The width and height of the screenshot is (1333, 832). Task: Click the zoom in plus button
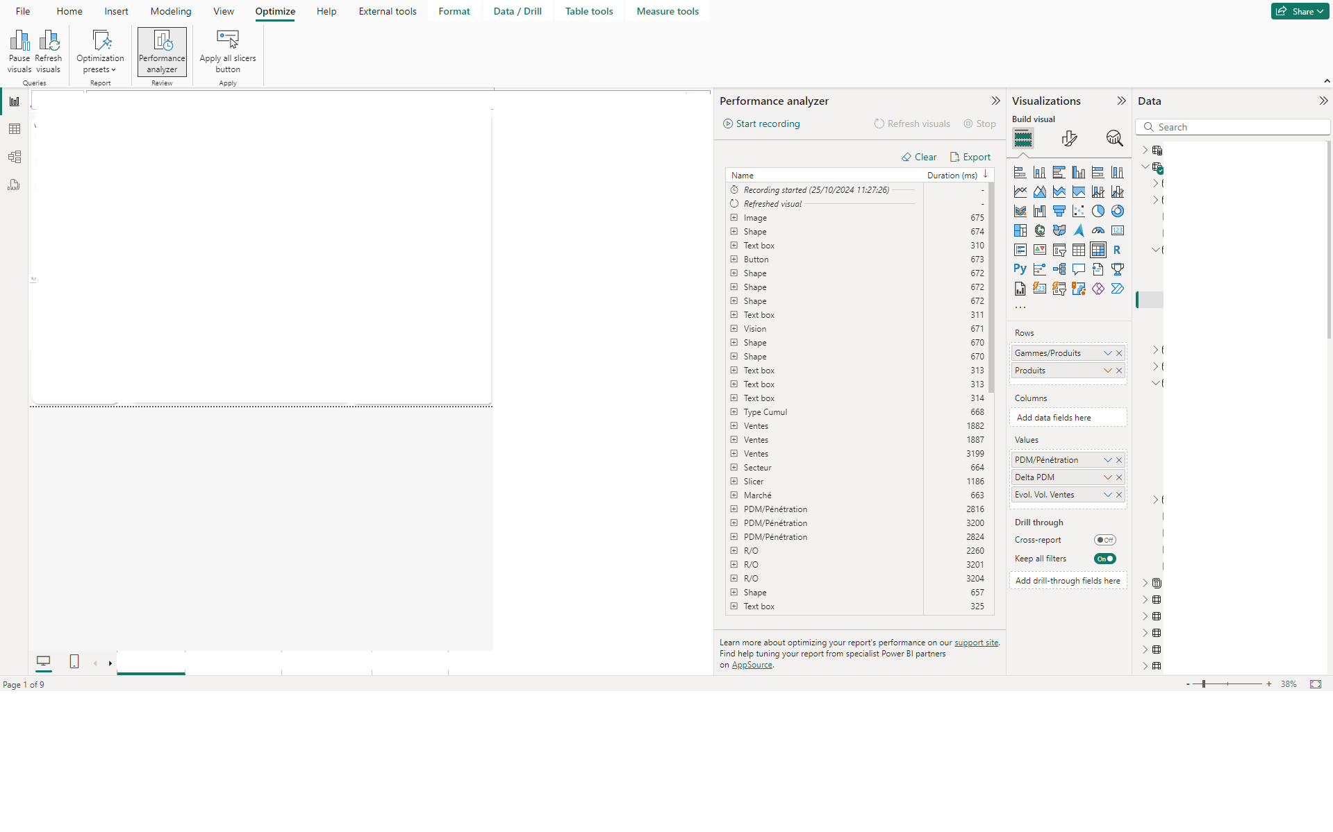tap(1269, 684)
